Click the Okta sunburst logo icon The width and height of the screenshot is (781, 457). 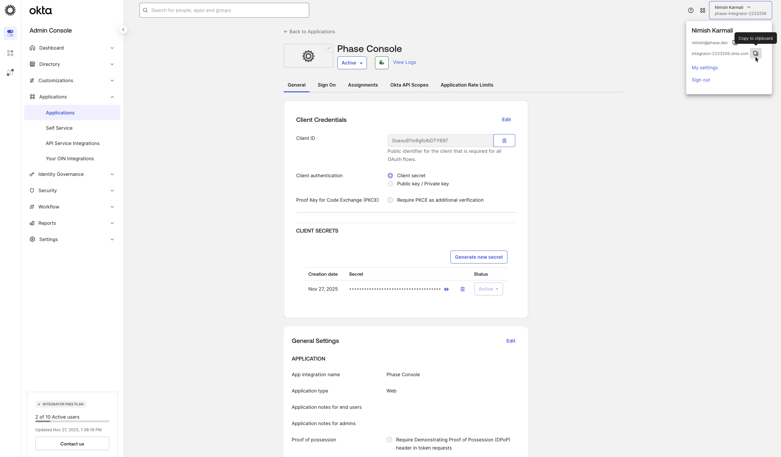(10, 10)
